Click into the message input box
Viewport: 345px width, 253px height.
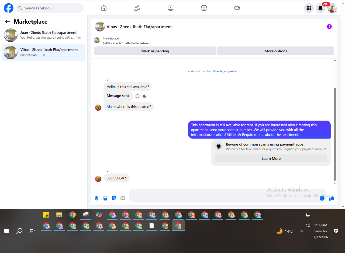click(228, 196)
